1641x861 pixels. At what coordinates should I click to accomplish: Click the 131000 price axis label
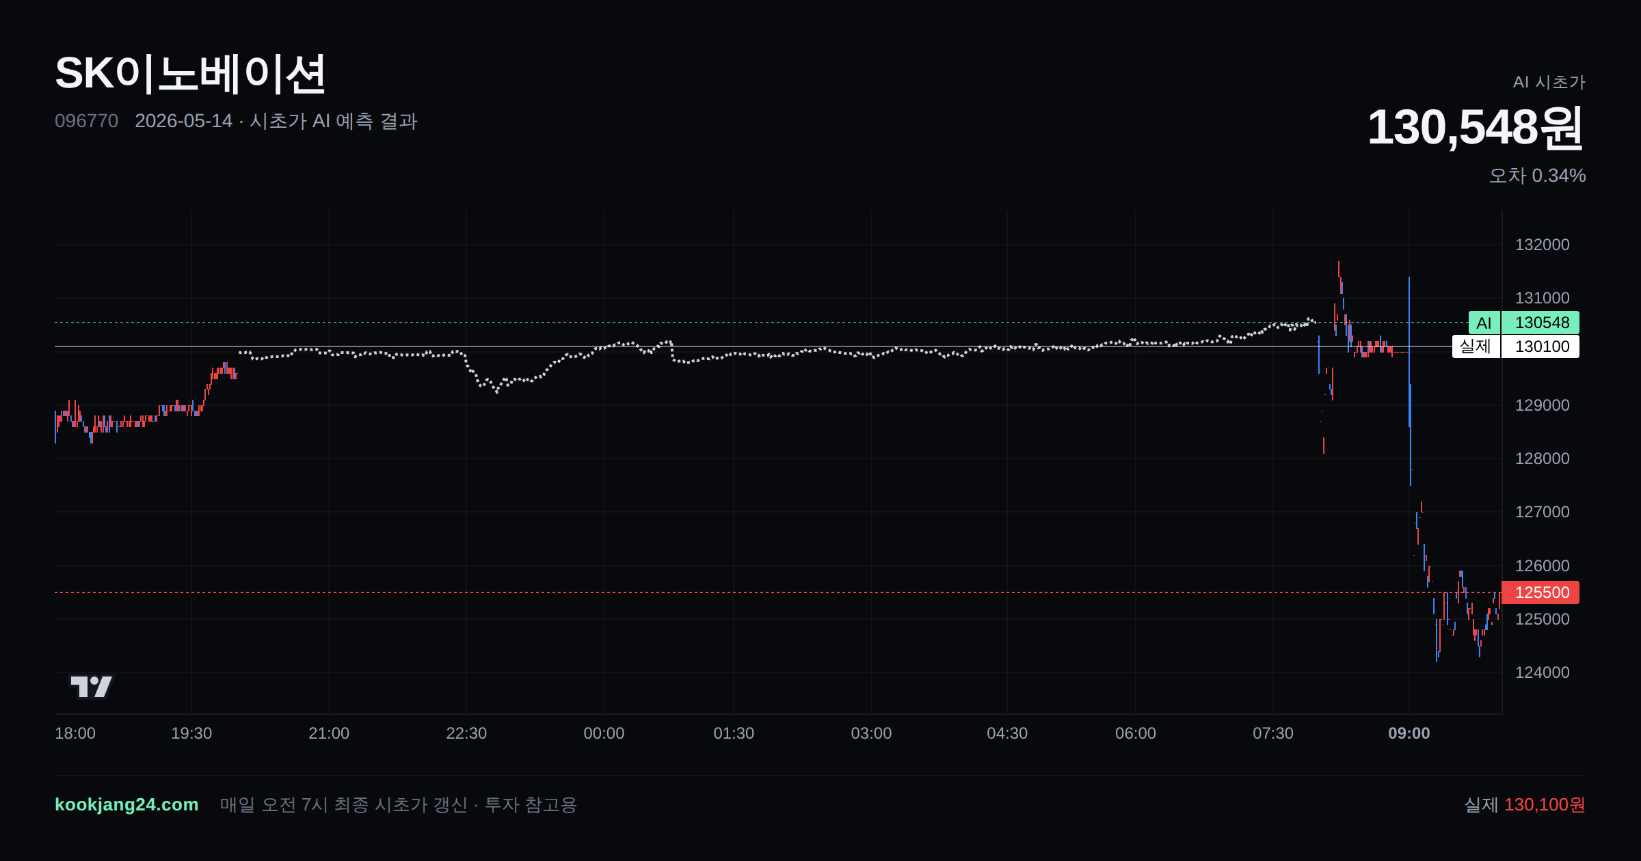coord(1543,298)
